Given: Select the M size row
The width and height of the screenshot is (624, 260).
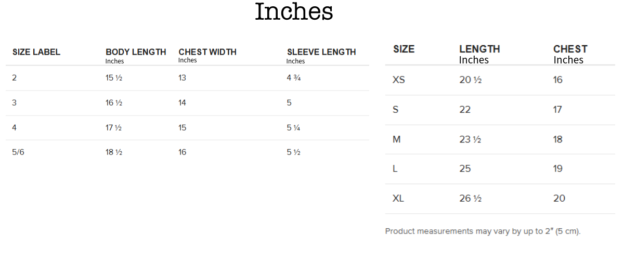Looking at the screenshot, I should [396, 139].
